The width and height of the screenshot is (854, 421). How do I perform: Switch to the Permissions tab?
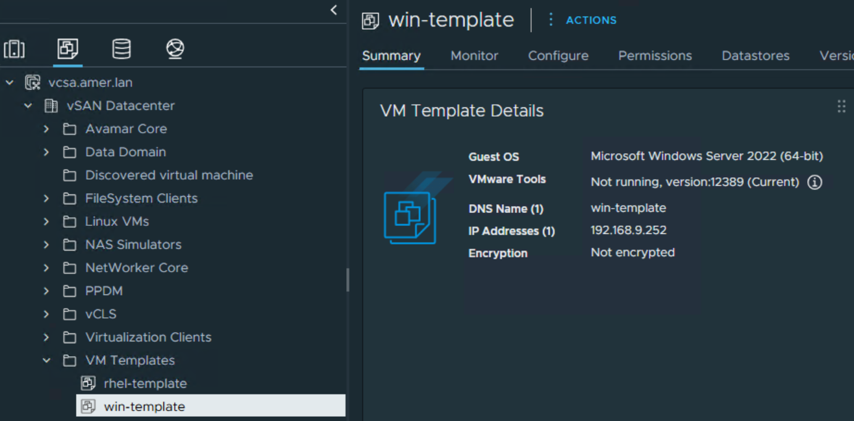[x=655, y=56]
